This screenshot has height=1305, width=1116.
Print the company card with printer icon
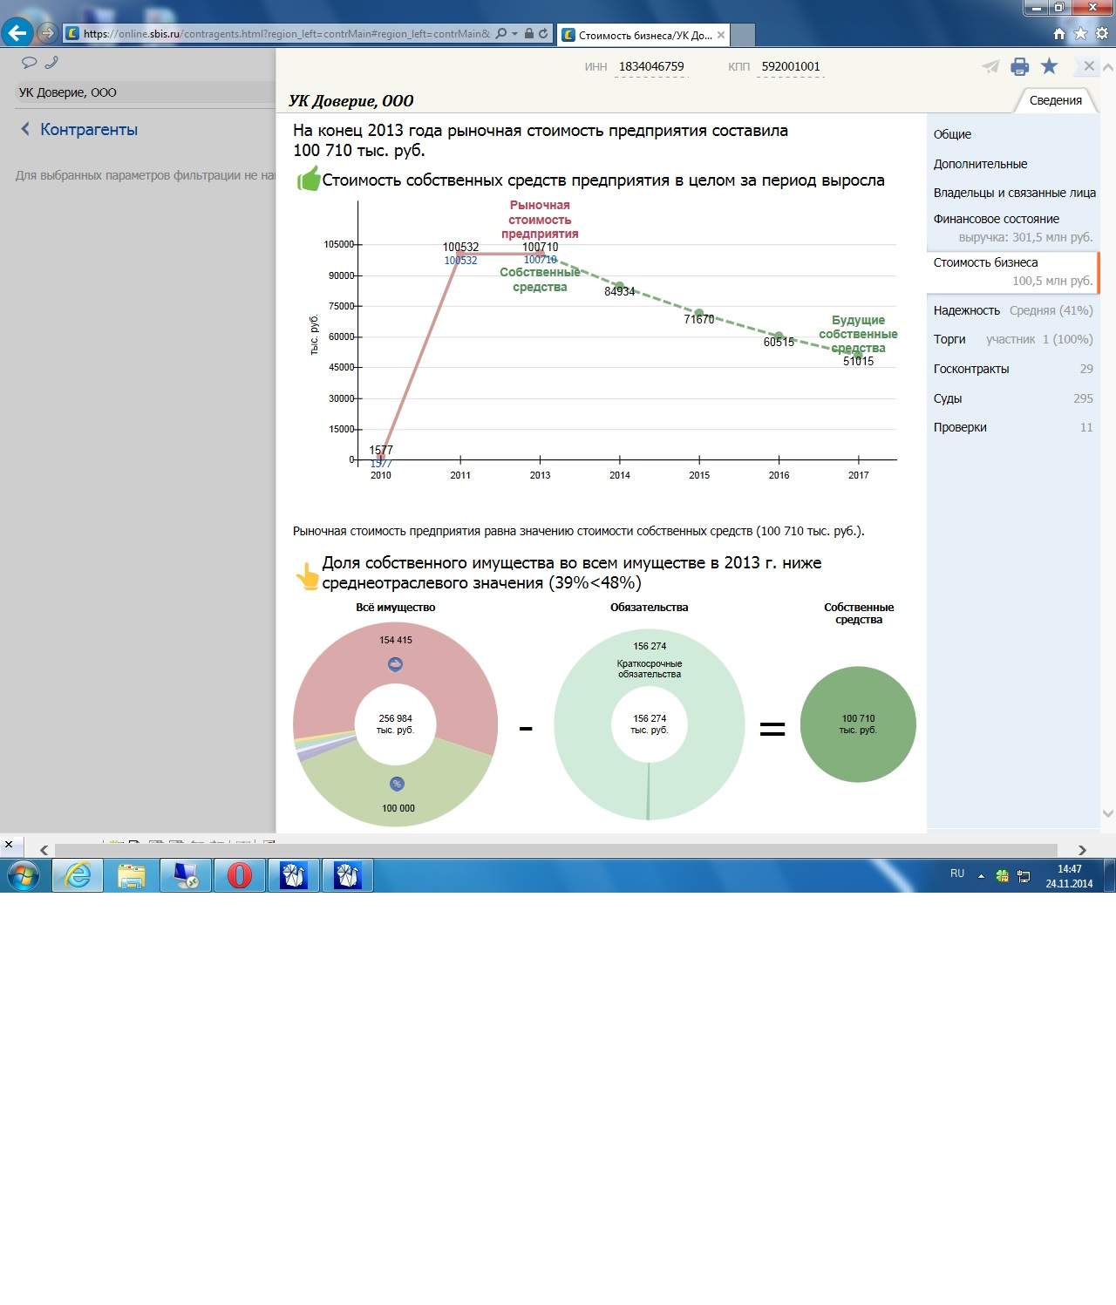(1019, 66)
